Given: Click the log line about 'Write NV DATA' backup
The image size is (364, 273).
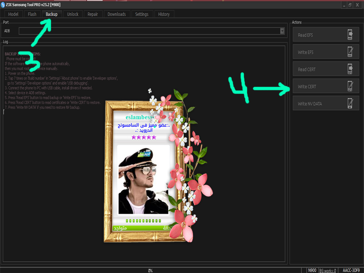Looking at the screenshot, I should (x=42, y=107).
